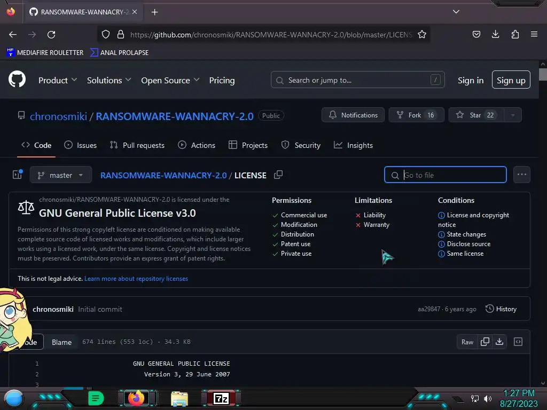Image resolution: width=547 pixels, height=410 pixels.
Task: Close the RANSOMWARE-WANNACRY tab
Action: [135, 12]
